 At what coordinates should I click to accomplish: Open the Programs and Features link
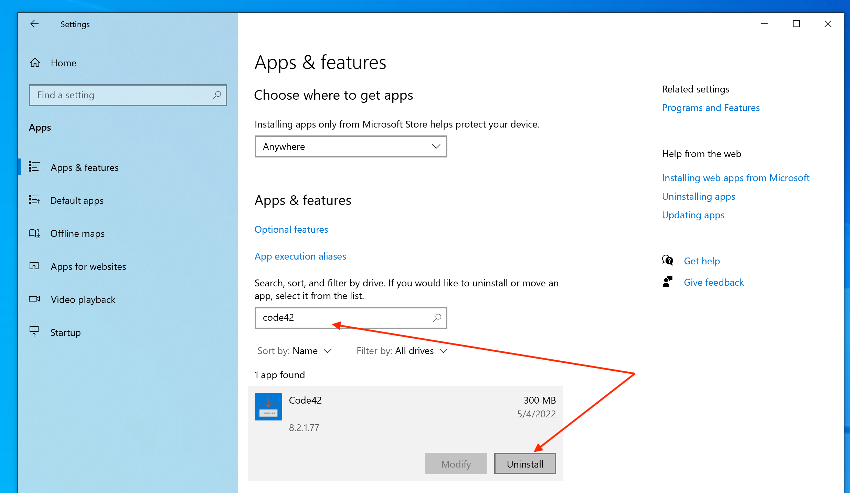pyautogui.click(x=711, y=108)
